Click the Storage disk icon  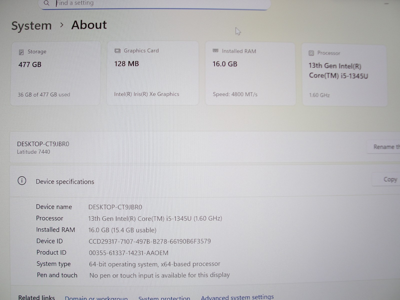pyautogui.click(x=21, y=52)
